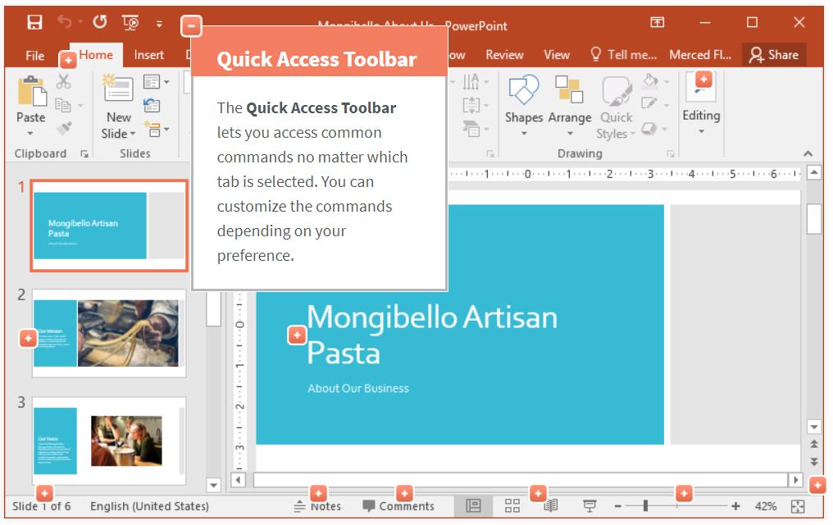Click Slide 1 of 6 status indicator

(42, 506)
